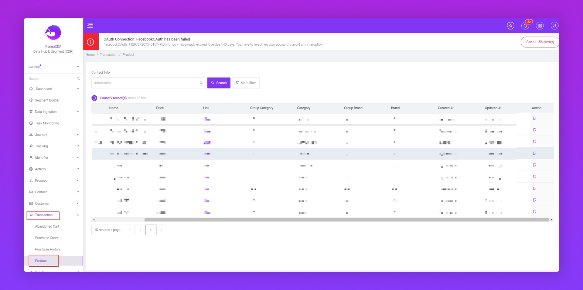The image size is (583, 290).
Task: Expand the Dashboard menu chevron
Action: (x=78, y=89)
